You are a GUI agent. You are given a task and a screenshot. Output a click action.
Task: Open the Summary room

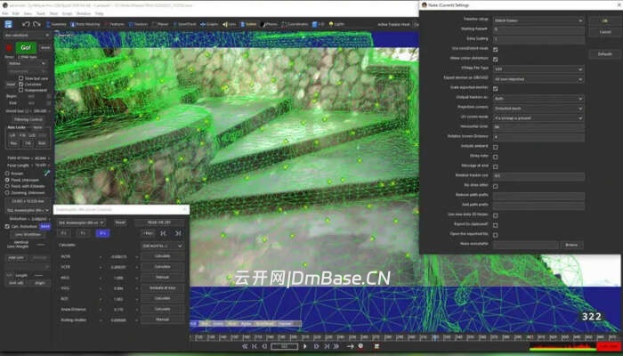click(56, 24)
